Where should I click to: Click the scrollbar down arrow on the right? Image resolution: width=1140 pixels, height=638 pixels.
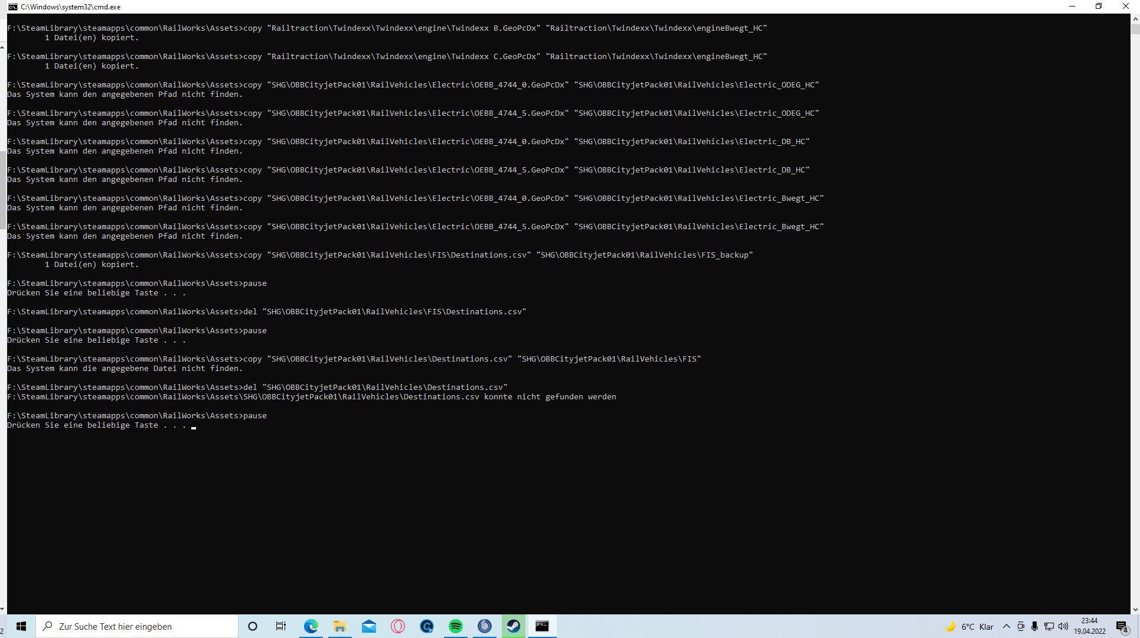1135,609
